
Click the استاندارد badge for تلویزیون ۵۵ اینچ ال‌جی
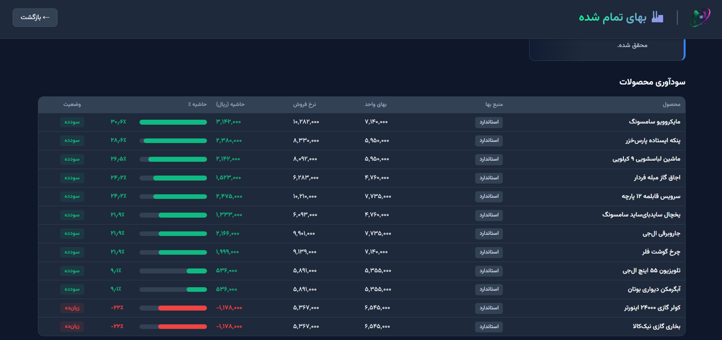489,271
